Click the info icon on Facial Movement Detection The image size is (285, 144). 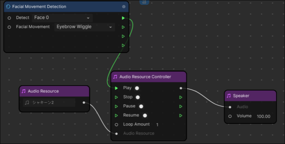(x=124, y=7)
